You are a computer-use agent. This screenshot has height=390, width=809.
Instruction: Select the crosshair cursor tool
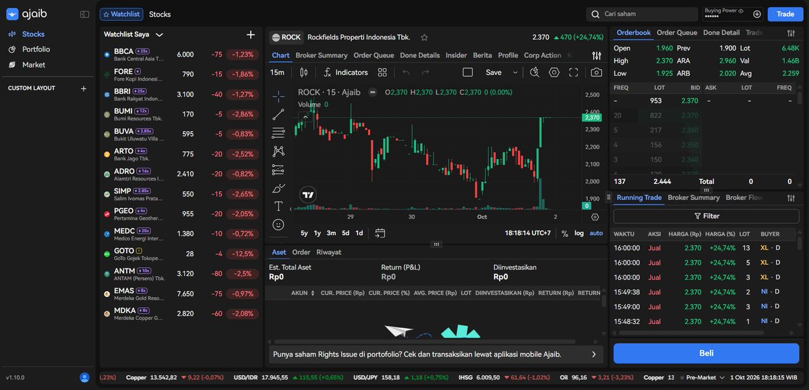point(278,96)
